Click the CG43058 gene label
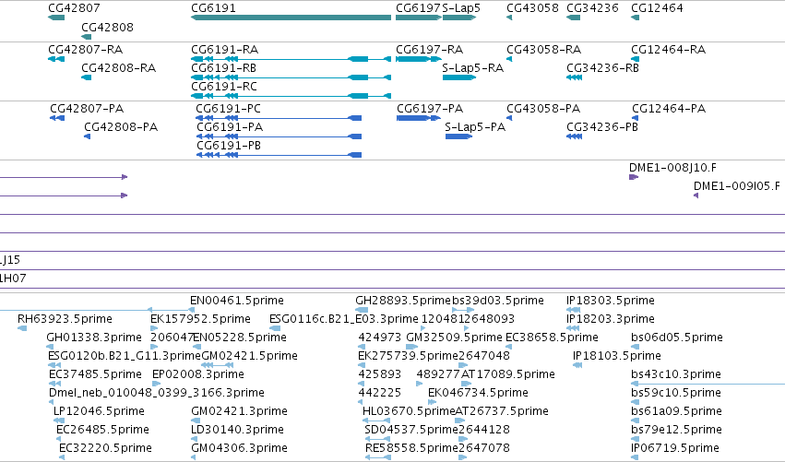Screen dimensions: 785x462 point(532,8)
